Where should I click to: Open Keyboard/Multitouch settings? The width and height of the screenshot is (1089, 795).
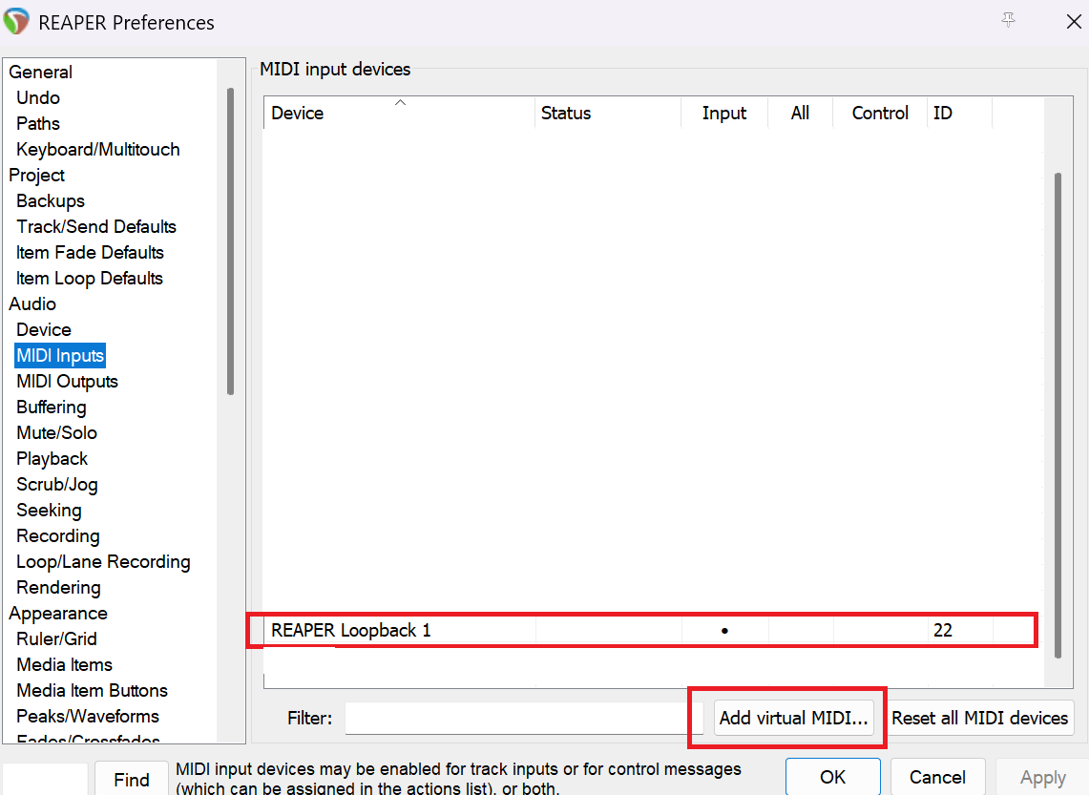click(x=98, y=149)
